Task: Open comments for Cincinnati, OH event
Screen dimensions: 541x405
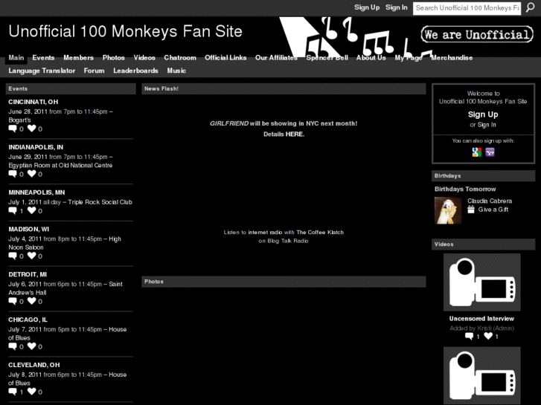Action: 13,129
